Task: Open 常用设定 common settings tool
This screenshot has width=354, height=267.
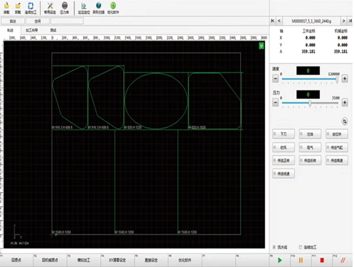Action: (x=50, y=7)
